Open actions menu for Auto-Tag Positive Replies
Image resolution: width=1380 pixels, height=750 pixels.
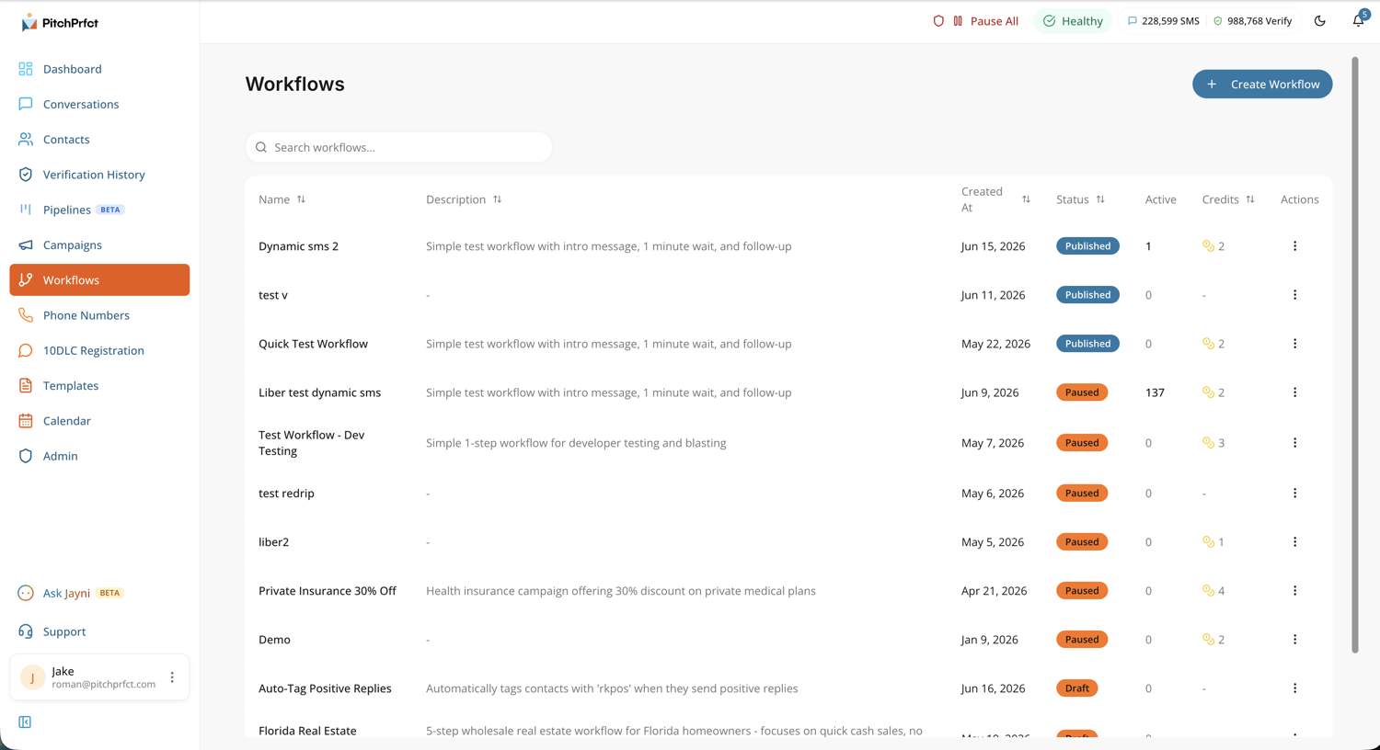click(1294, 688)
